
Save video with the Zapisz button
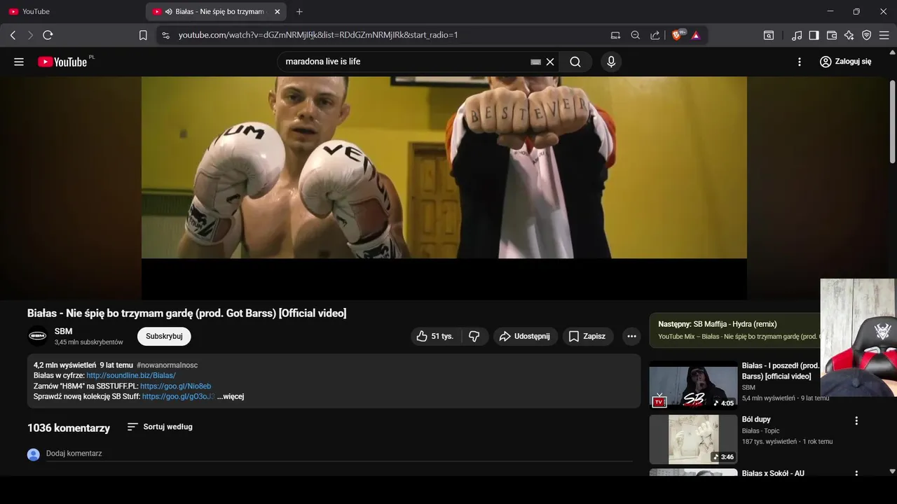587,337
